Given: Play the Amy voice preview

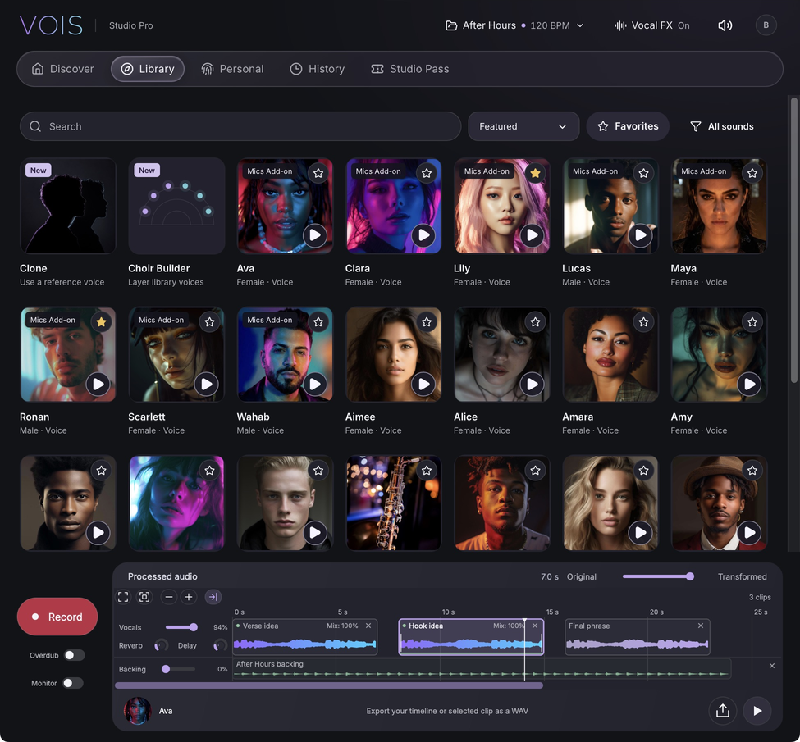Looking at the screenshot, I should (x=749, y=384).
